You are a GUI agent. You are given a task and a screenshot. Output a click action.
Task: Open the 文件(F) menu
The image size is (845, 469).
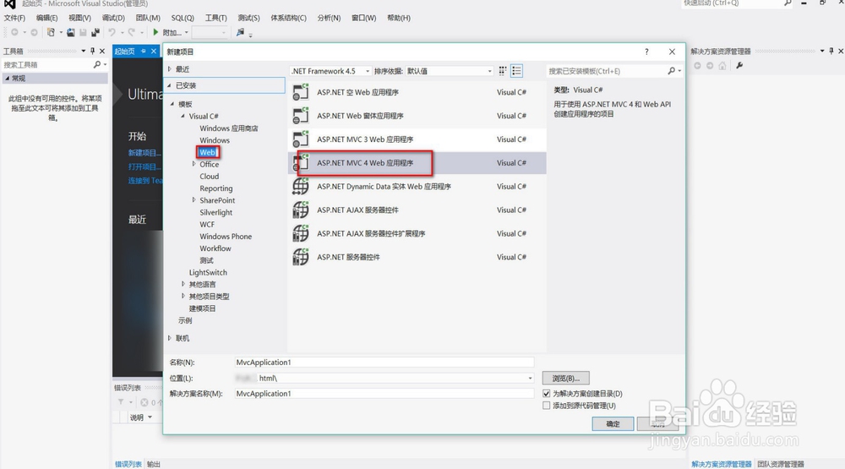[x=14, y=18]
